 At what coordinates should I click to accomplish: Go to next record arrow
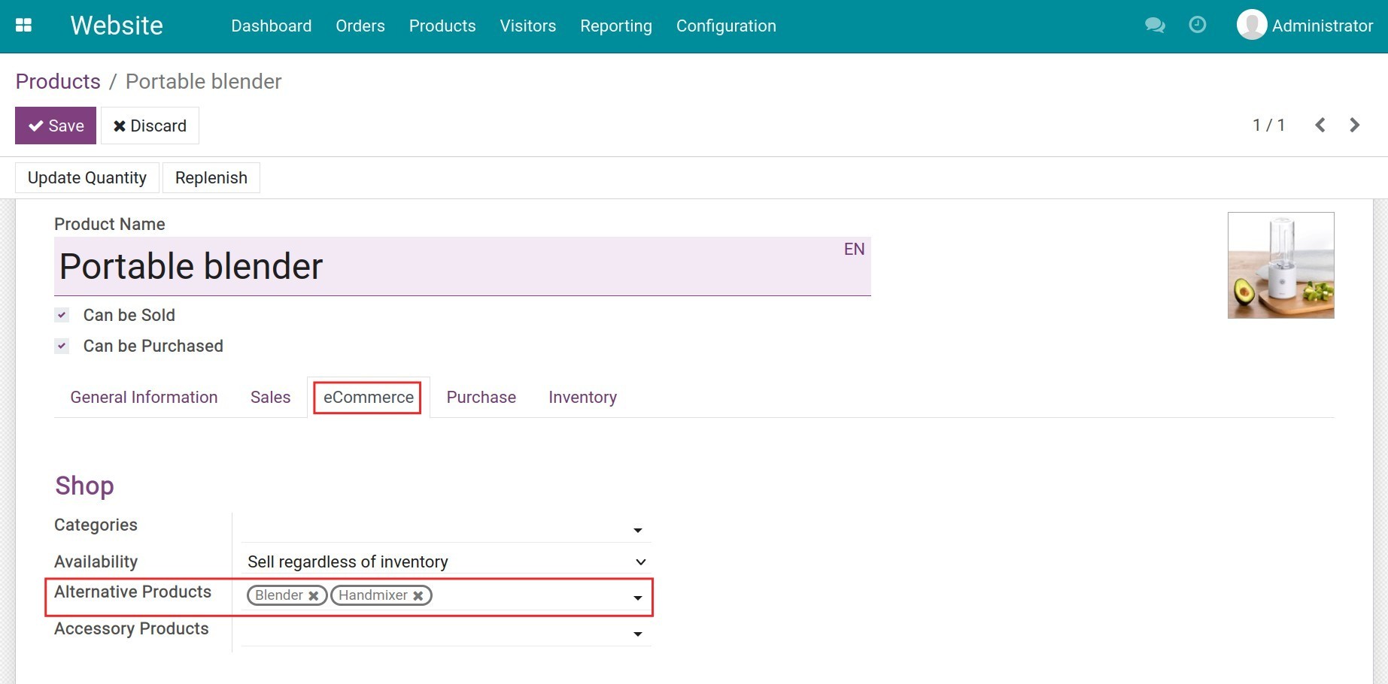click(x=1354, y=126)
